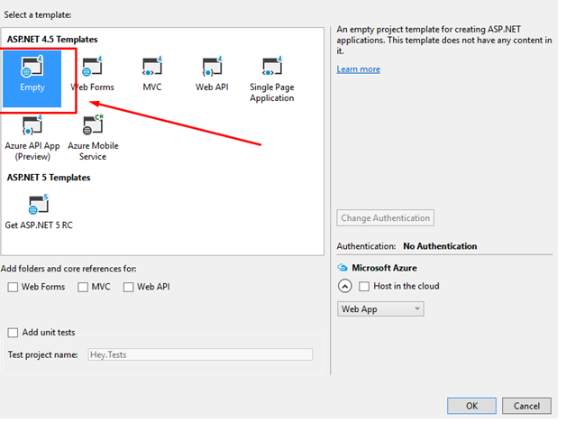Image resolution: width=566 pixels, height=441 pixels.
Task: Choose Single Page Application template icon
Action: [x=272, y=67]
